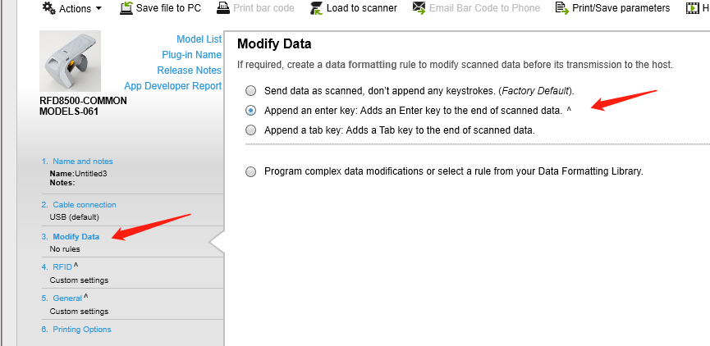This screenshot has height=346, width=710.
Task: Click the Print bar code icon
Action: pyautogui.click(x=224, y=8)
